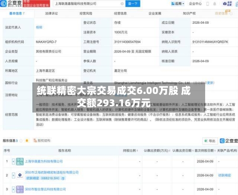Switch to the 基本信息 tab

pyautogui.click(x=17, y=13)
